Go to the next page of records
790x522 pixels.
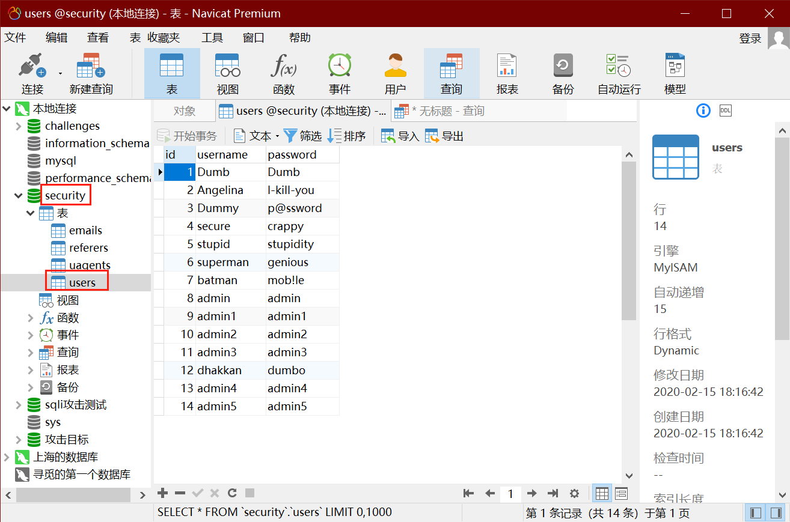[531, 494]
